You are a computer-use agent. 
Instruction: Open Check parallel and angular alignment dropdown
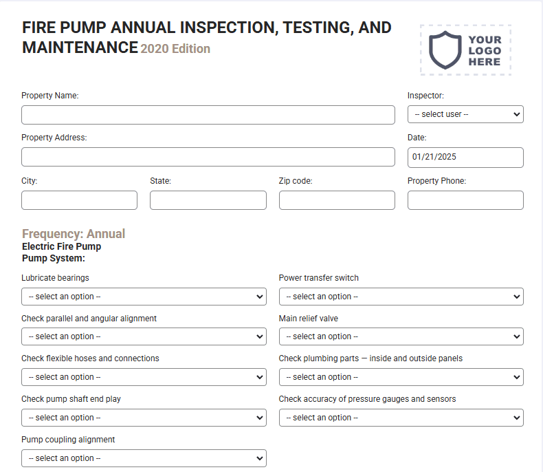pos(144,336)
